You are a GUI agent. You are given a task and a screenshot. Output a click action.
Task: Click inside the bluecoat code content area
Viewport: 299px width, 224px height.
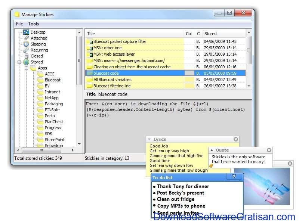[x=169, y=127]
